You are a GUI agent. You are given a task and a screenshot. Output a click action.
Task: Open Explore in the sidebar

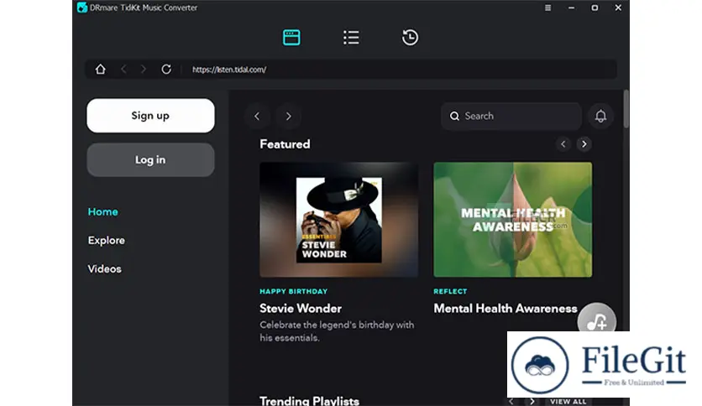point(106,240)
